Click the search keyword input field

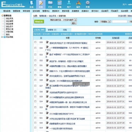pyautogui.click(x=120, y=22)
